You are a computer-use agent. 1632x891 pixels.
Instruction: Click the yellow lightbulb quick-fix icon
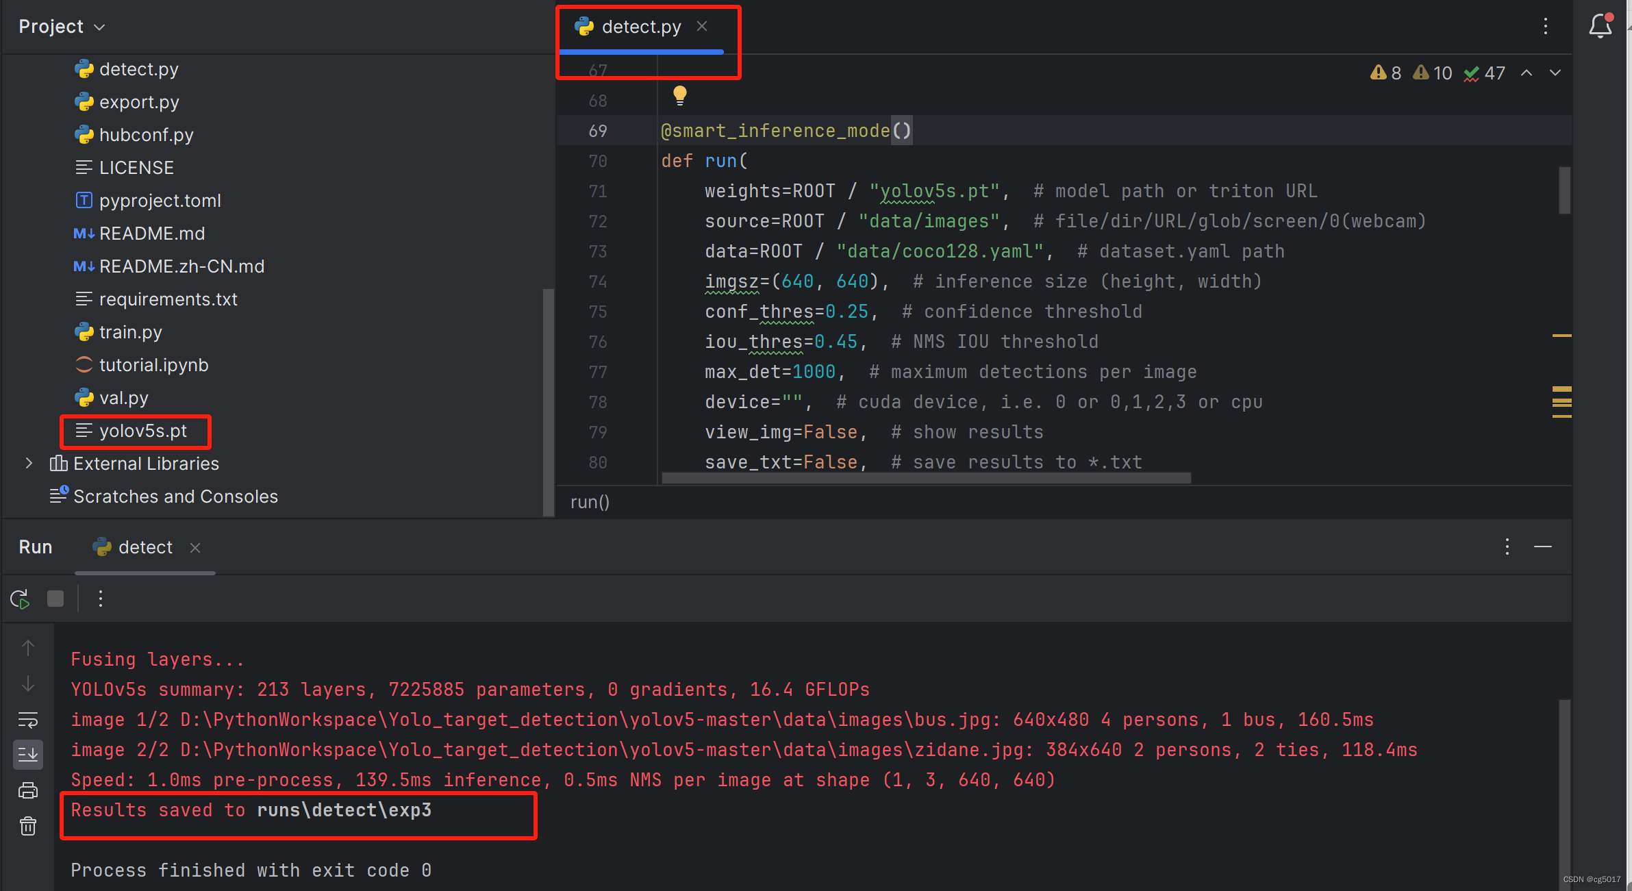[x=679, y=95]
